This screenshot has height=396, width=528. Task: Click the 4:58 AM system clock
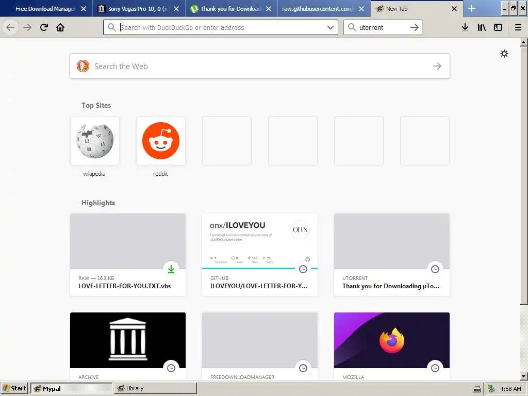pyautogui.click(x=510, y=389)
